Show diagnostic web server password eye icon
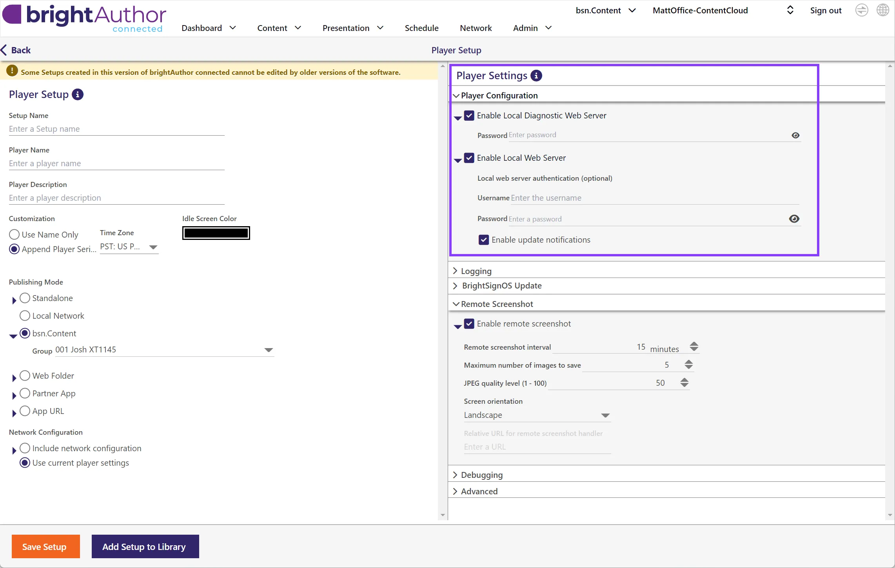 pyautogui.click(x=795, y=135)
